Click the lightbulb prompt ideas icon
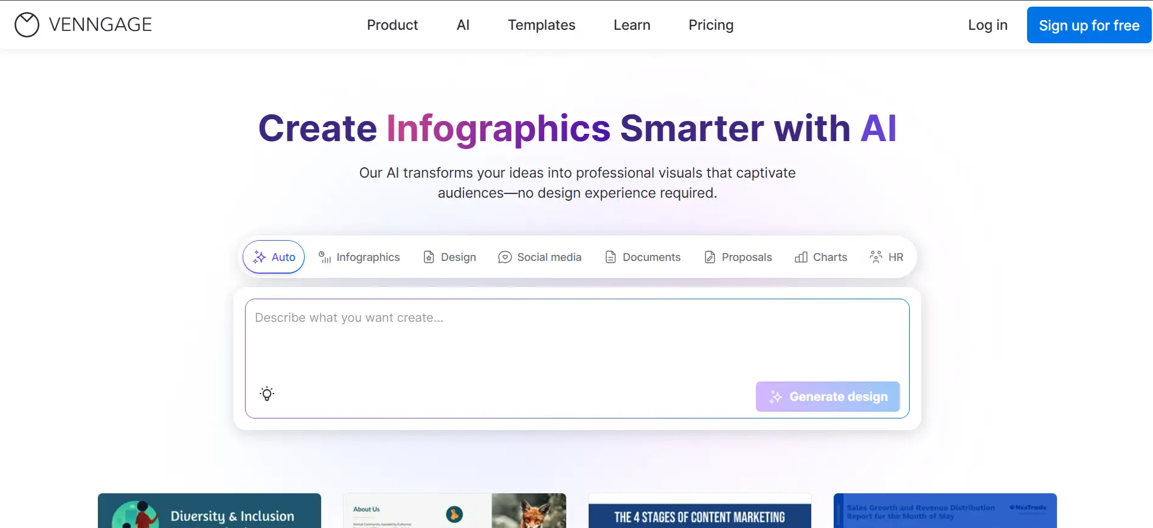The height and width of the screenshot is (528, 1153). [x=267, y=394]
